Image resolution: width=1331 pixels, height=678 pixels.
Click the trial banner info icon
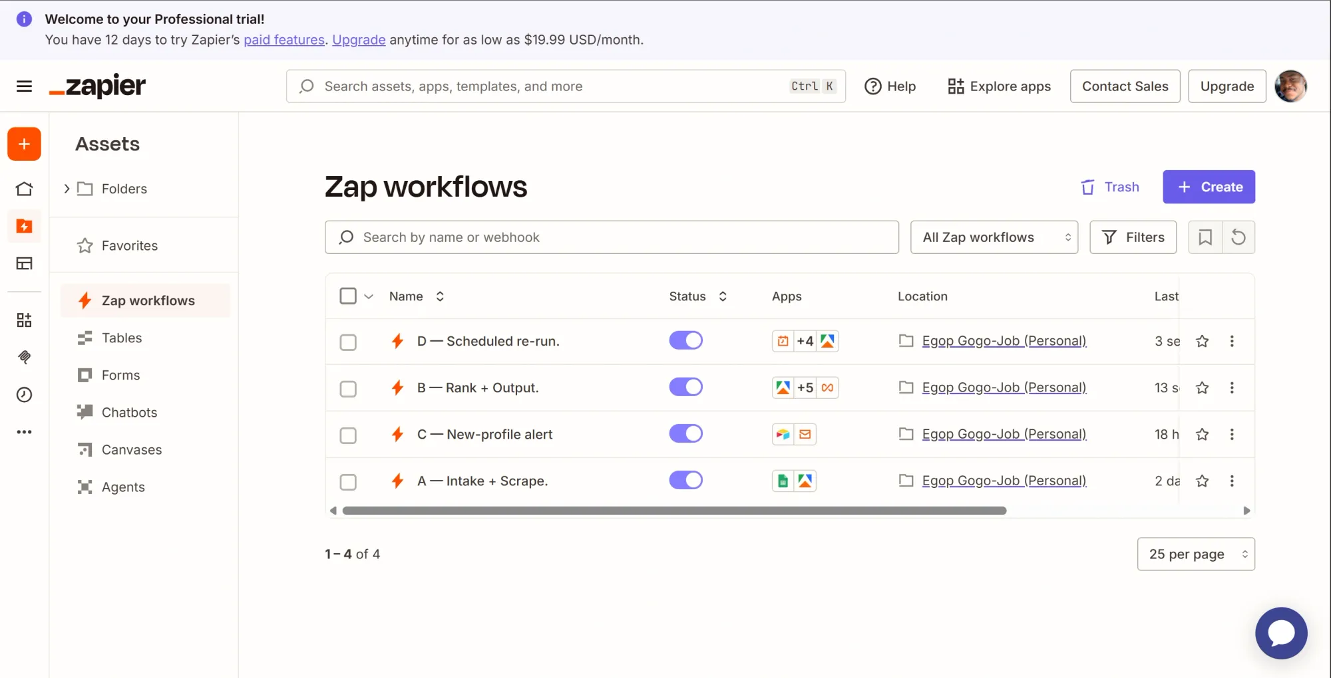pos(24,19)
